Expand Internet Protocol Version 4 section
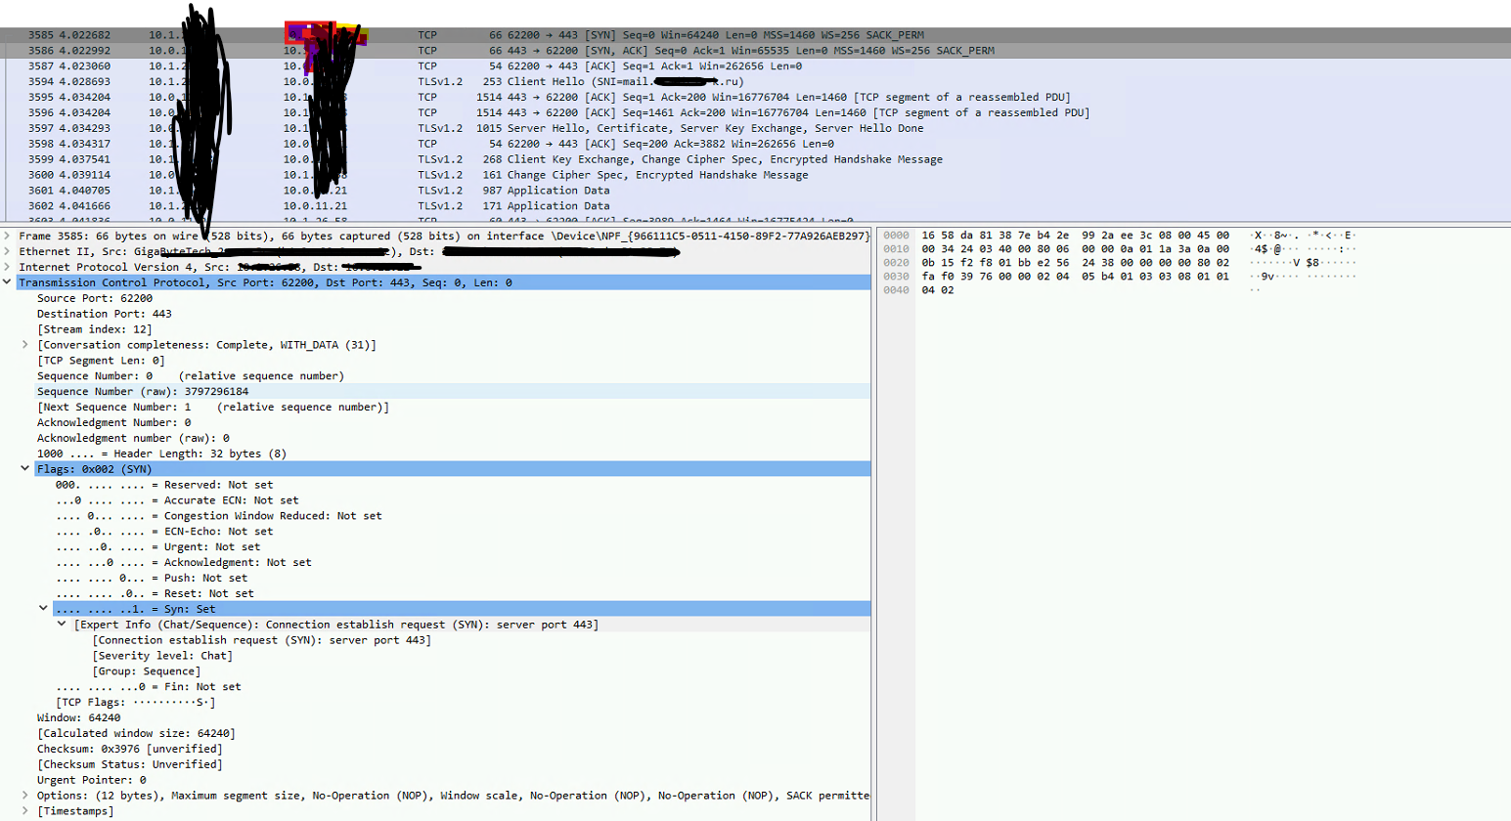This screenshot has width=1511, height=821. tap(8, 267)
